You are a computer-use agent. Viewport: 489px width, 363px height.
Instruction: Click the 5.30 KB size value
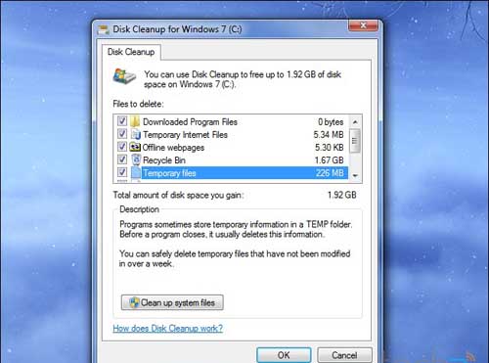coord(330,148)
